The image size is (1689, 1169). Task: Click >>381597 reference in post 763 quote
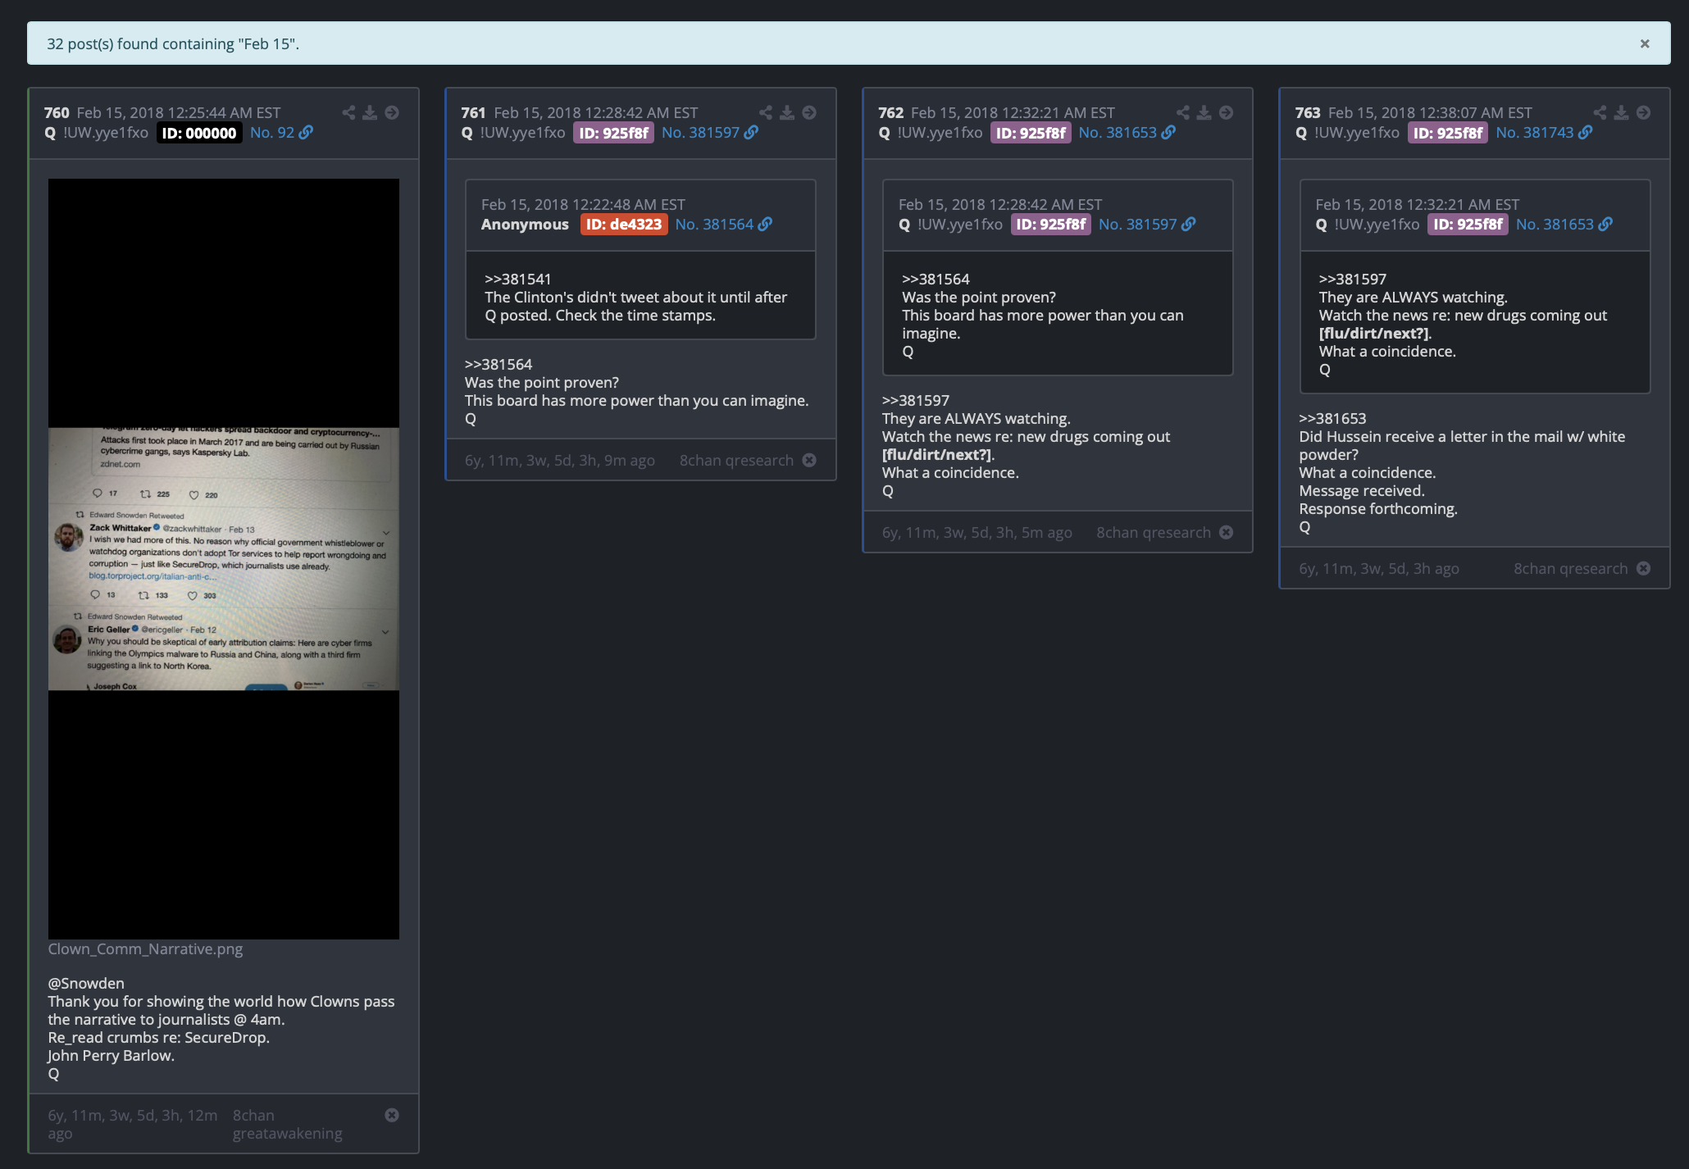point(1353,279)
